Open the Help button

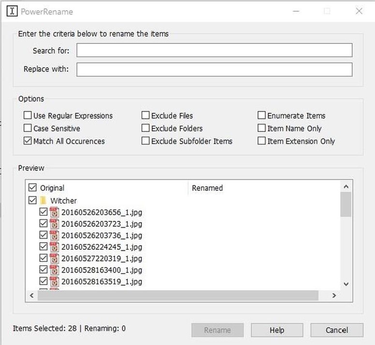[x=277, y=330]
